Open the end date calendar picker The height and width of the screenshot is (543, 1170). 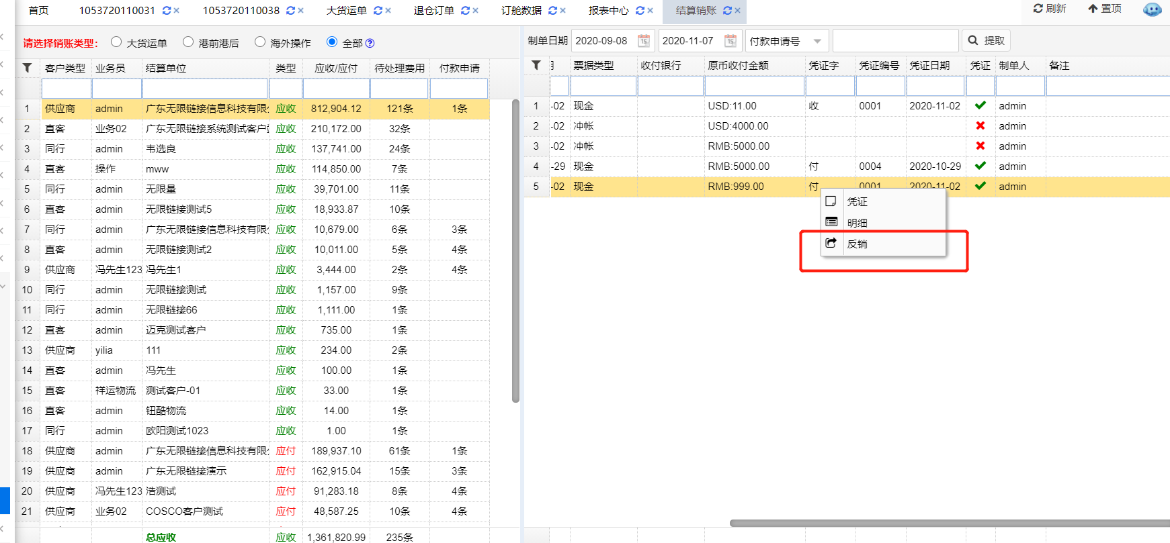click(730, 41)
